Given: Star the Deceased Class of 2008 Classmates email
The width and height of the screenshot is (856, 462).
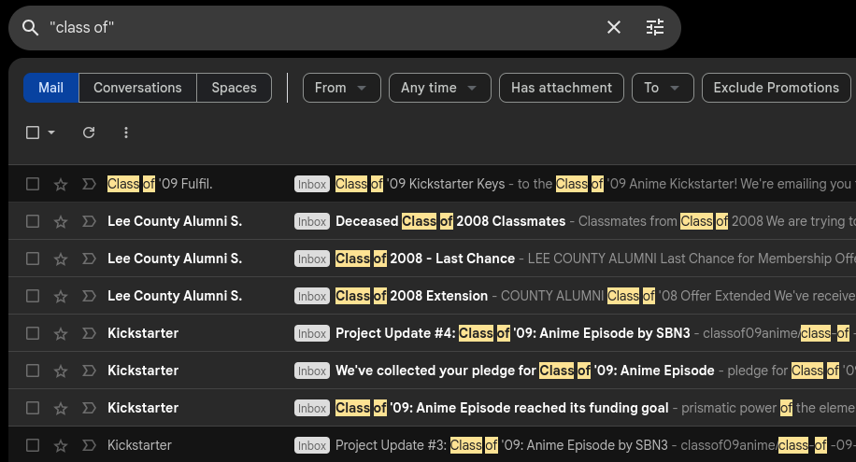Looking at the screenshot, I should tap(61, 221).
